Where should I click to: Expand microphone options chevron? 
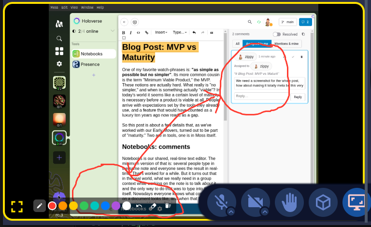(x=231, y=212)
